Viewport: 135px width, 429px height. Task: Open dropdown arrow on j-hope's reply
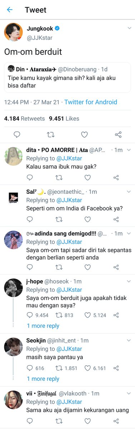click(x=129, y=281)
